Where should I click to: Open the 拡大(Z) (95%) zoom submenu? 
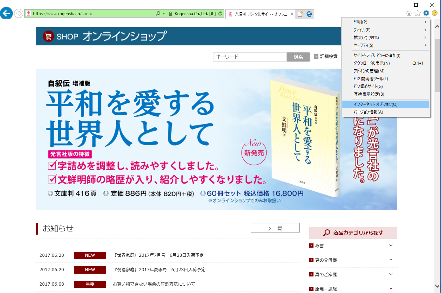[386, 38]
